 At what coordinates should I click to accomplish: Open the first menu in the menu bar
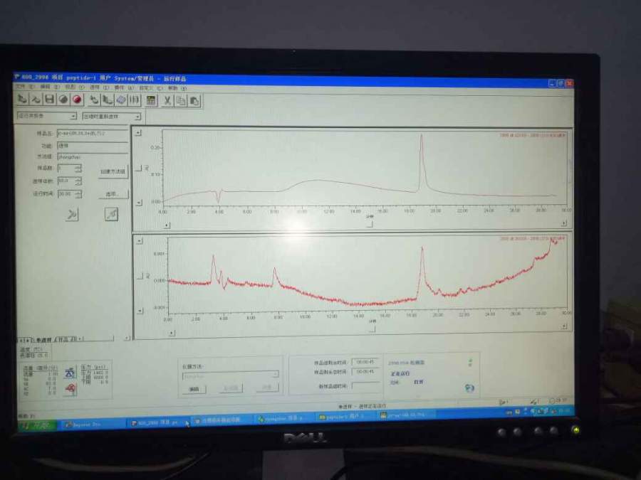[24, 87]
